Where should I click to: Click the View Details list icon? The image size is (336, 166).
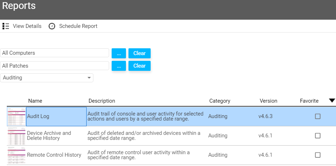pyautogui.click(x=6, y=26)
